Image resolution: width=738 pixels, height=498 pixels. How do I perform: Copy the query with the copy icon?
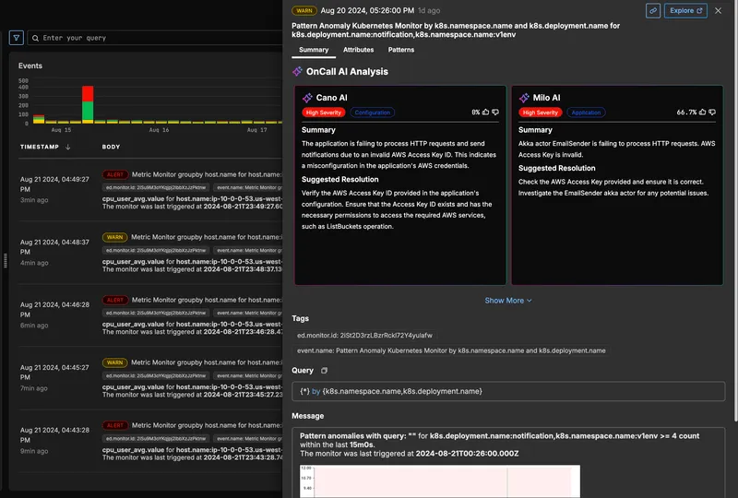(324, 370)
